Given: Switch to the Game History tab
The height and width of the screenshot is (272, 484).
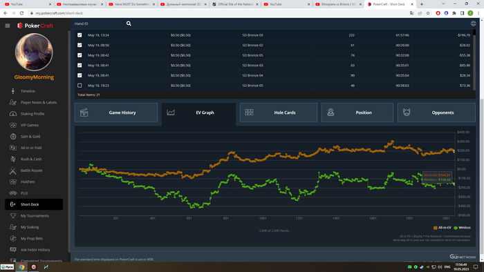Looking at the screenshot, I should [116, 113].
